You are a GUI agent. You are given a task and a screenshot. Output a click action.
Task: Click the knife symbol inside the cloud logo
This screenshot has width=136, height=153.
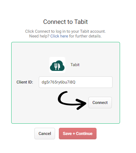(59, 66)
